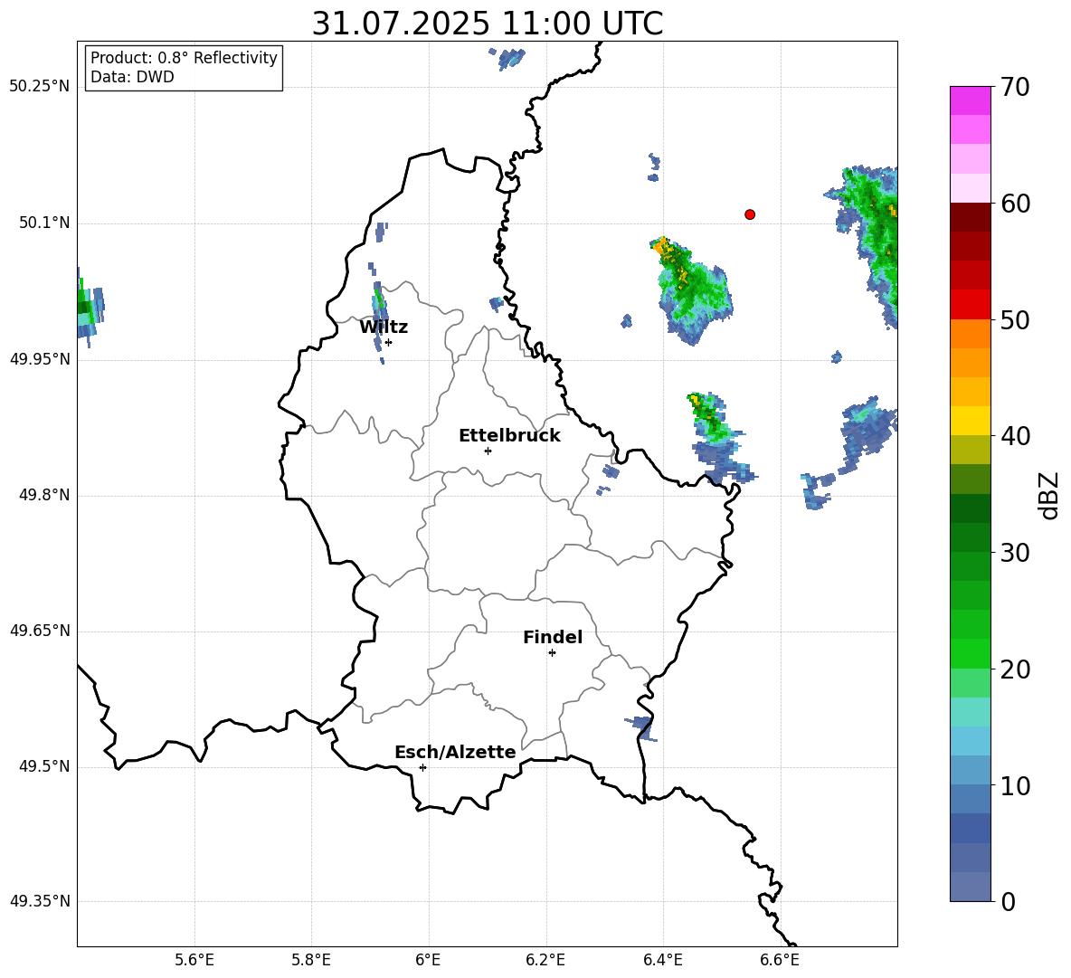Pick the bright green swatch just above 20 dBZ
This screenshot has height=978, width=1071.
click(x=970, y=653)
